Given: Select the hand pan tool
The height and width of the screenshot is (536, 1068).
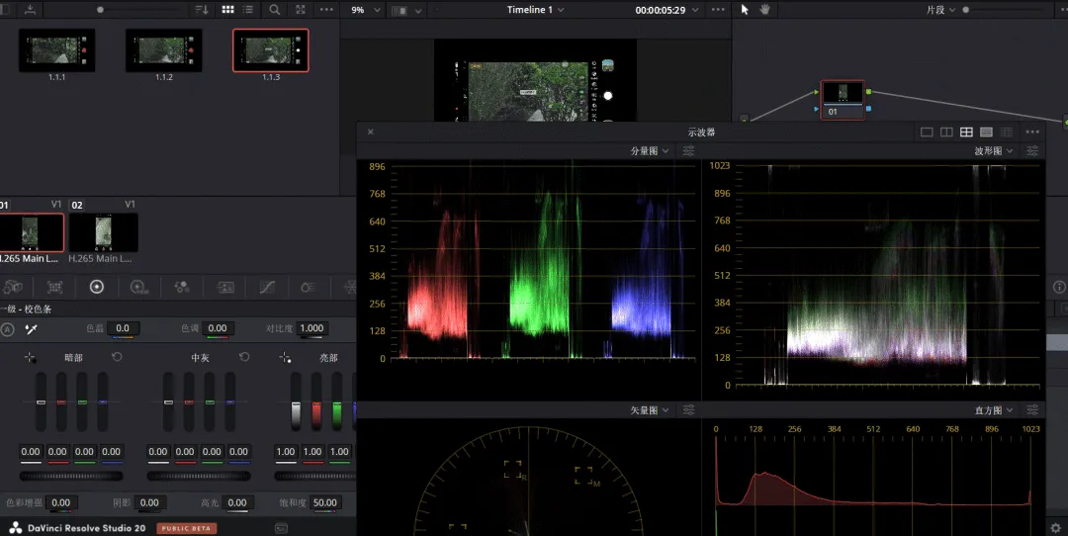Looking at the screenshot, I should tap(763, 9).
